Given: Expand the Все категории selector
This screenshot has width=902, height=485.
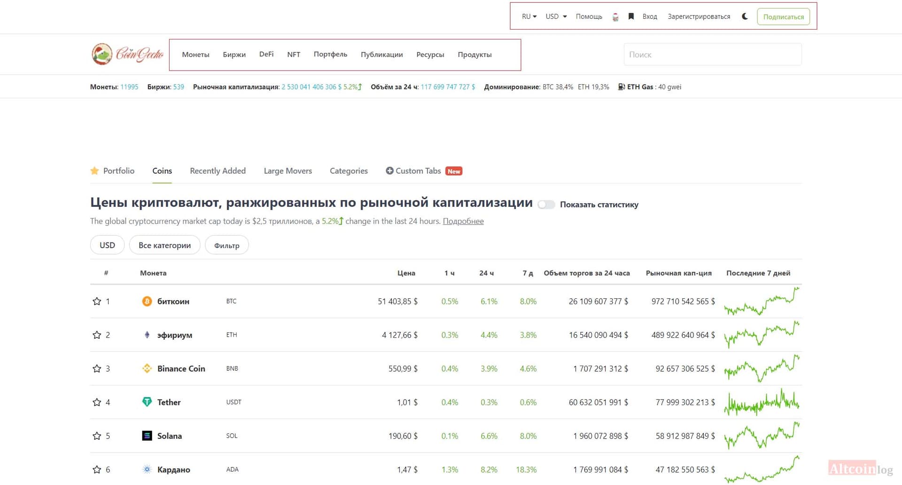Looking at the screenshot, I should [164, 245].
